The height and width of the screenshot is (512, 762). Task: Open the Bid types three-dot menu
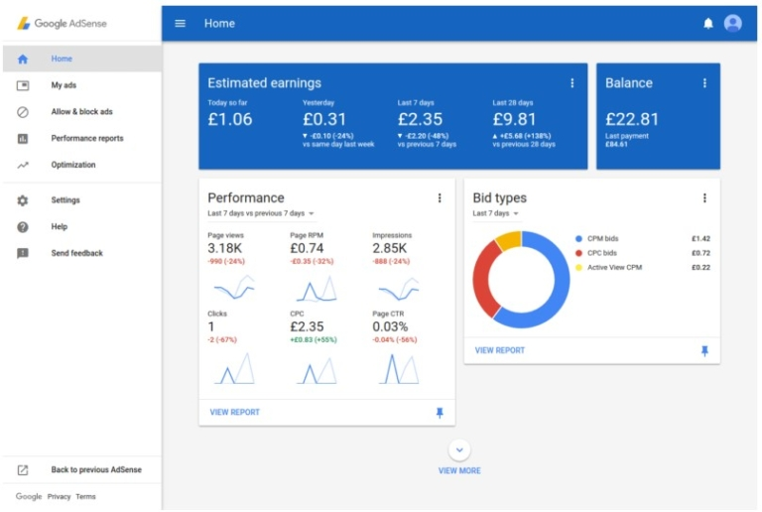[704, 198]
